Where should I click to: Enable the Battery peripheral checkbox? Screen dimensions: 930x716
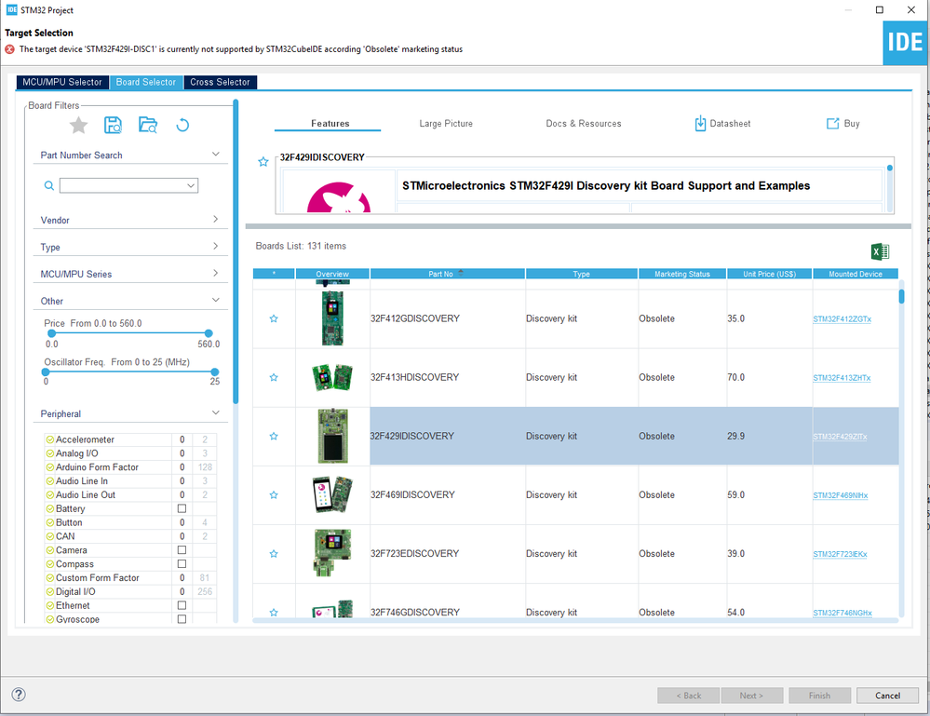coord(182,508)
